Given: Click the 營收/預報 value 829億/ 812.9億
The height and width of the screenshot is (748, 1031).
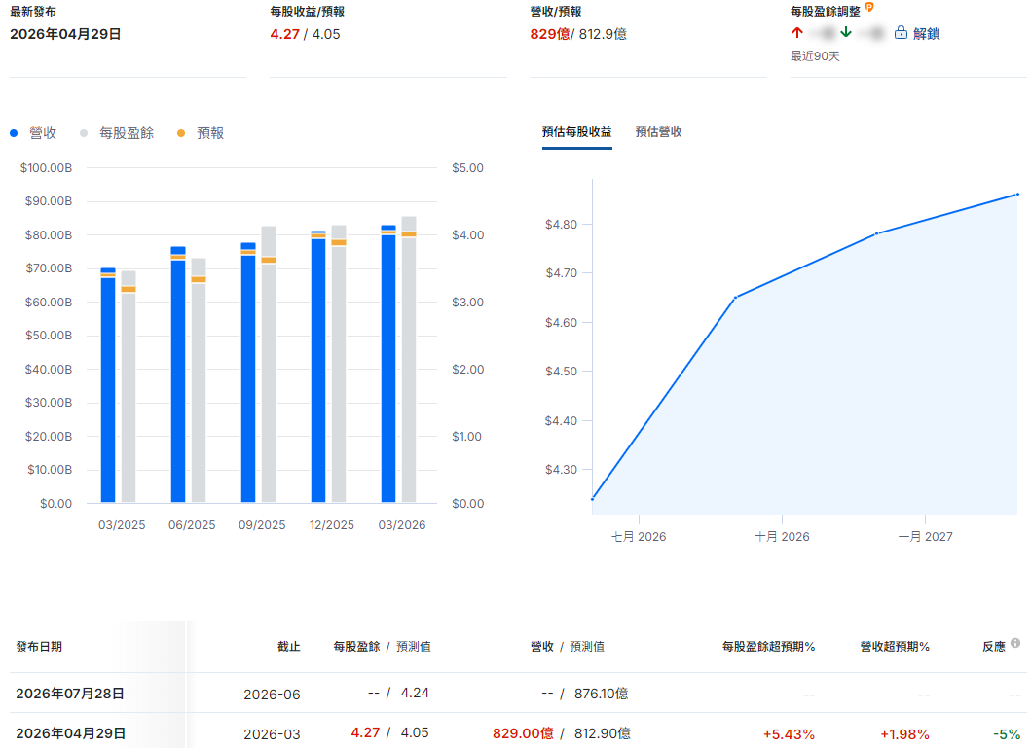Looking at the screenshot, I should (578, 34).
